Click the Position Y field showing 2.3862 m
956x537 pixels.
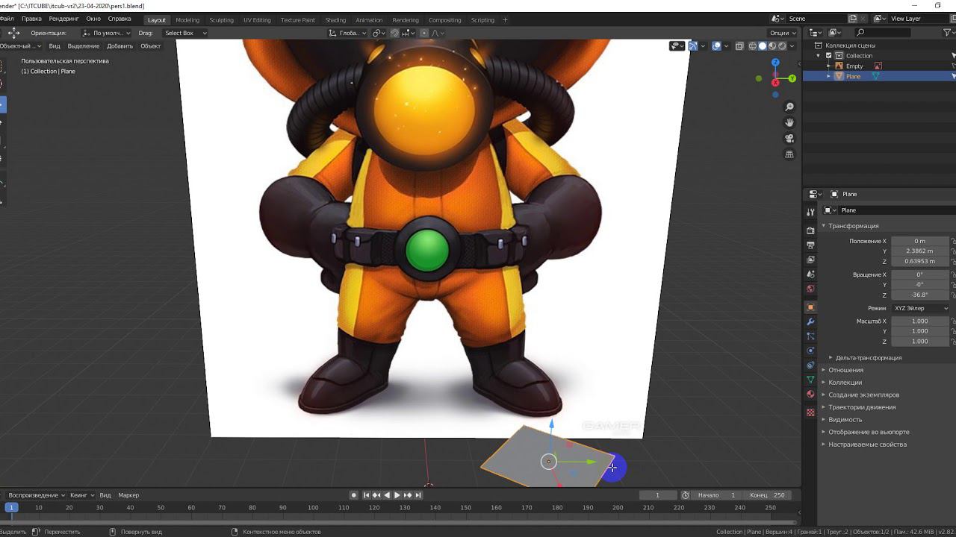(919, 251)
